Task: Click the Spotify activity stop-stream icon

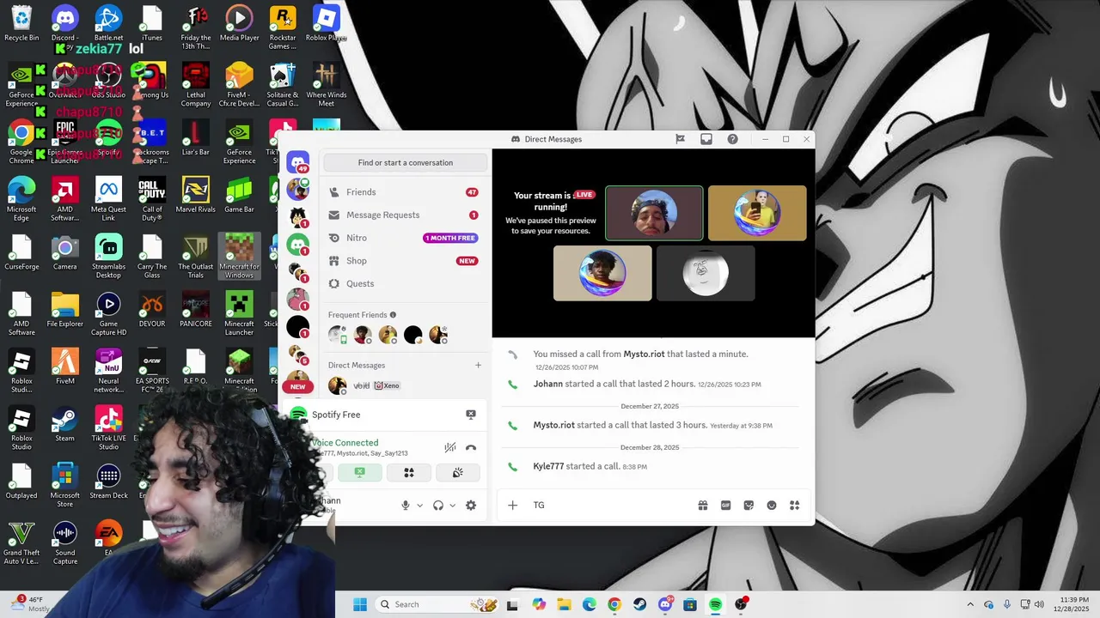Action: click(471, 415)
